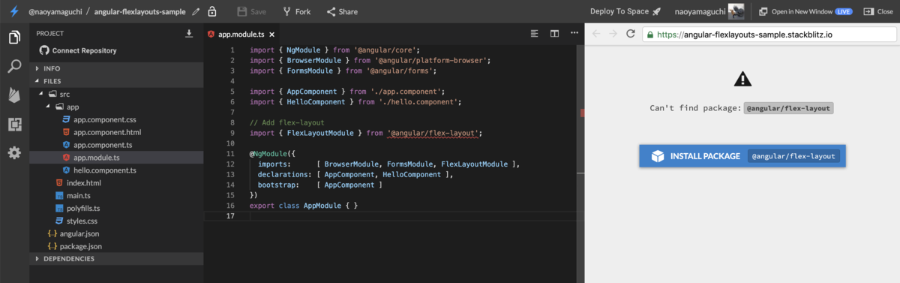The width and height of the screenshot is (900, 283).
Task: Click the FlexLayoutModule in imports array
Action: tap(472, 164)
